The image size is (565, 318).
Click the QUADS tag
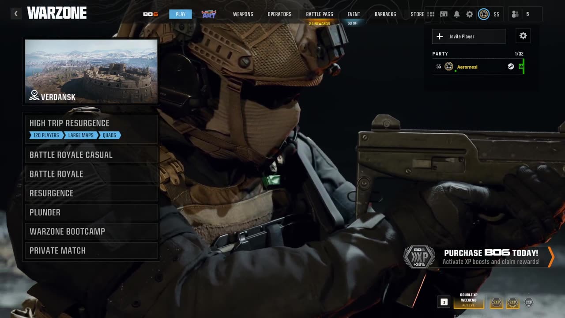[x=109, y=135]
